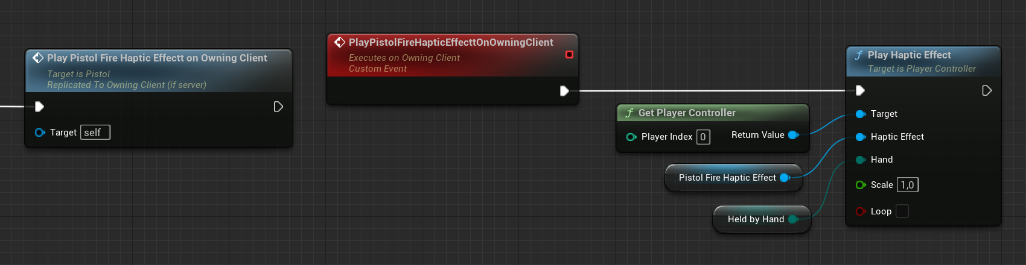Click the 'Executes on Owning Client' text
The width and height of the screenshot is (1026, 265).
pos(404,58)
